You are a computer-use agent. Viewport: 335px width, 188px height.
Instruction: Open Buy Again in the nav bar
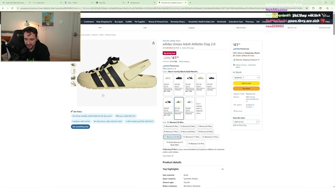(x=119, y=22)
